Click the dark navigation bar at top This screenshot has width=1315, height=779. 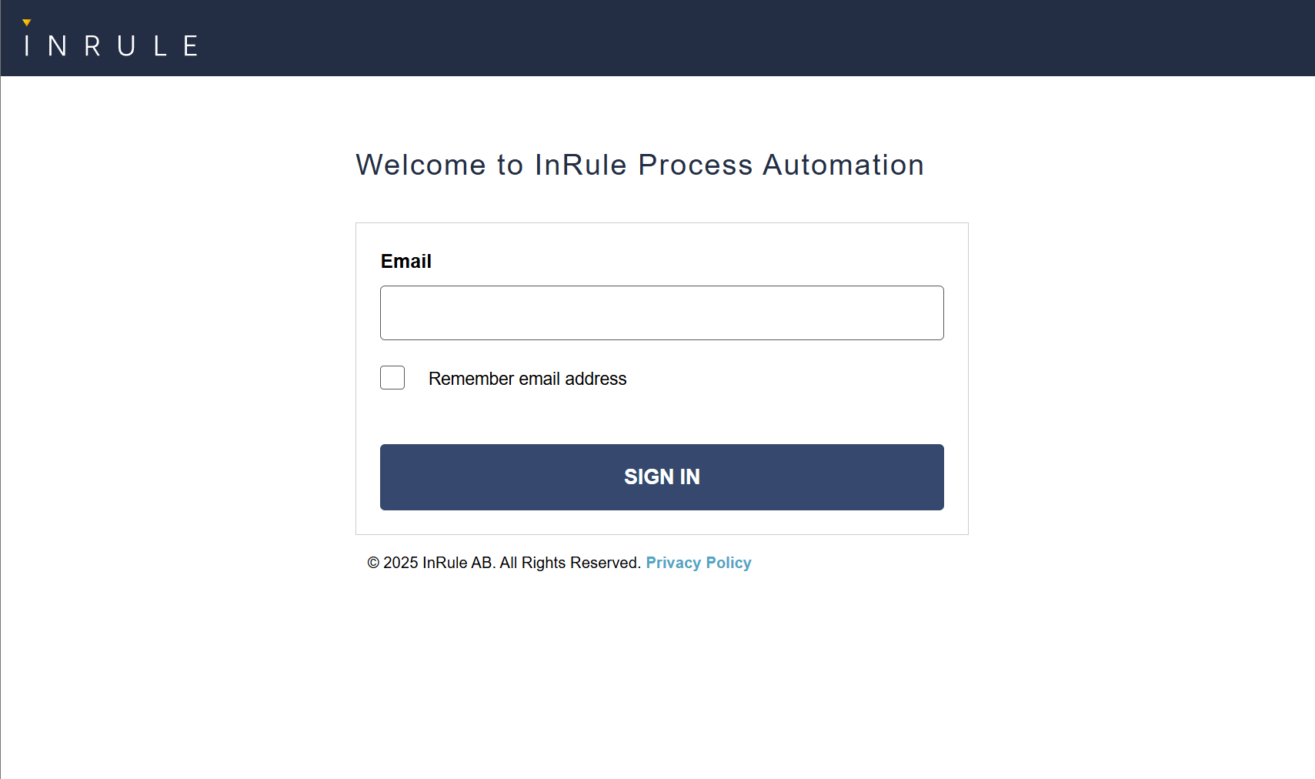[x=657, y=38]
